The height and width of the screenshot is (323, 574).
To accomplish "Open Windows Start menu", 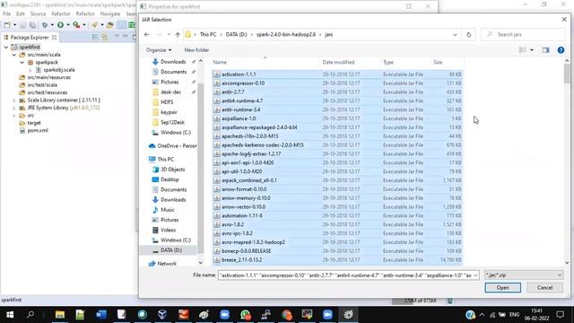I will click(10, 315).
